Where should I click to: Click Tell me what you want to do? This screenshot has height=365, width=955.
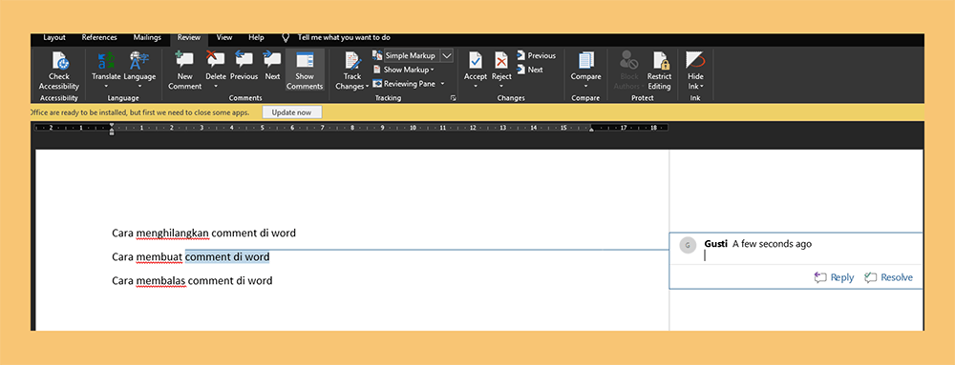[x=344, y=38]
